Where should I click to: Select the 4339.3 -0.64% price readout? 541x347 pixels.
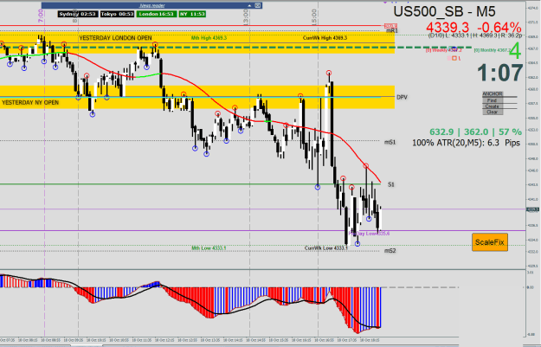473,28
